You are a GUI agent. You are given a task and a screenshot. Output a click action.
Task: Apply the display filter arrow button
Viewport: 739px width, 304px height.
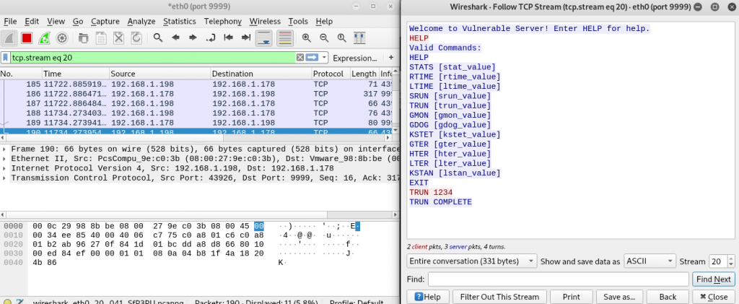(x=312, y=58)
